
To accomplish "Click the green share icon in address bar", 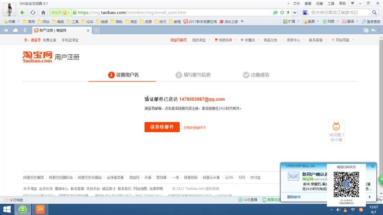I will 275,13.
